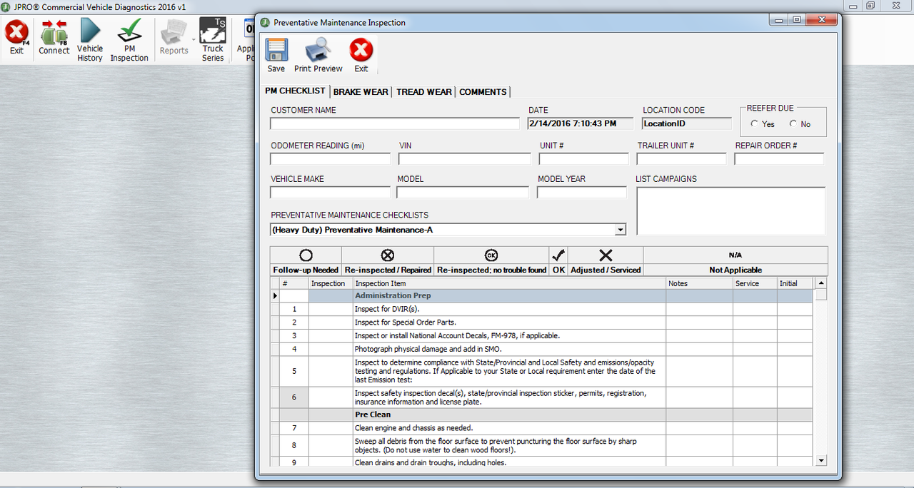Viewport: 914px width, 488px height.
Task: Click Inspection cell for item 1
Action: 331,309
